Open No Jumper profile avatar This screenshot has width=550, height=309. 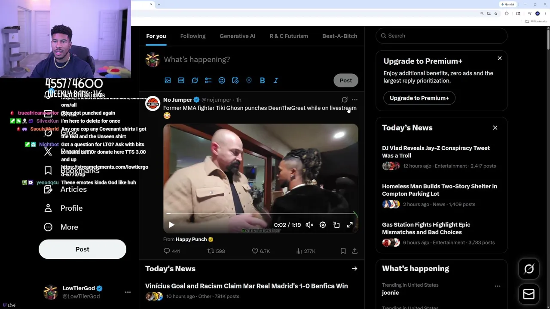(x=153, y=103)
